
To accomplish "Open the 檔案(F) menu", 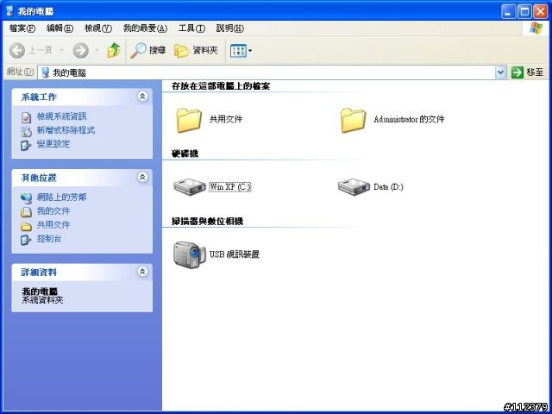I will (x=22, y=28).
